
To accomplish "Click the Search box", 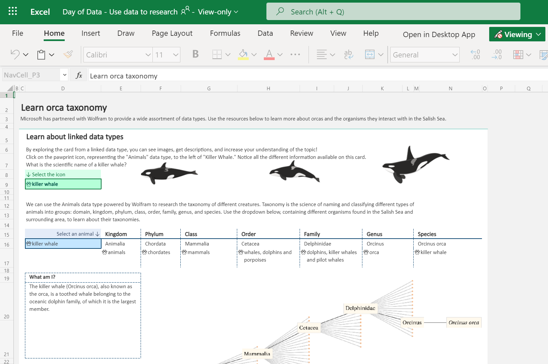I will [x=393, y=12].
